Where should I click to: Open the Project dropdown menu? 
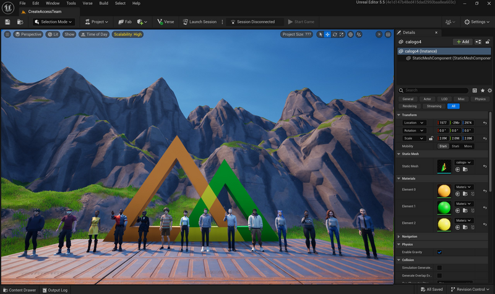[x=97, y=22]
